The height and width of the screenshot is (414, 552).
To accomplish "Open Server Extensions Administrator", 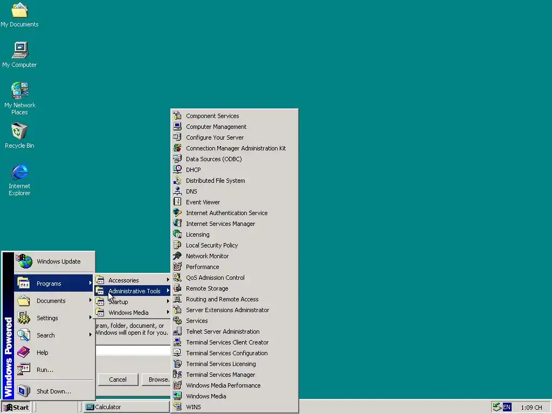I will pyautogui.click(x=234, y=310).
